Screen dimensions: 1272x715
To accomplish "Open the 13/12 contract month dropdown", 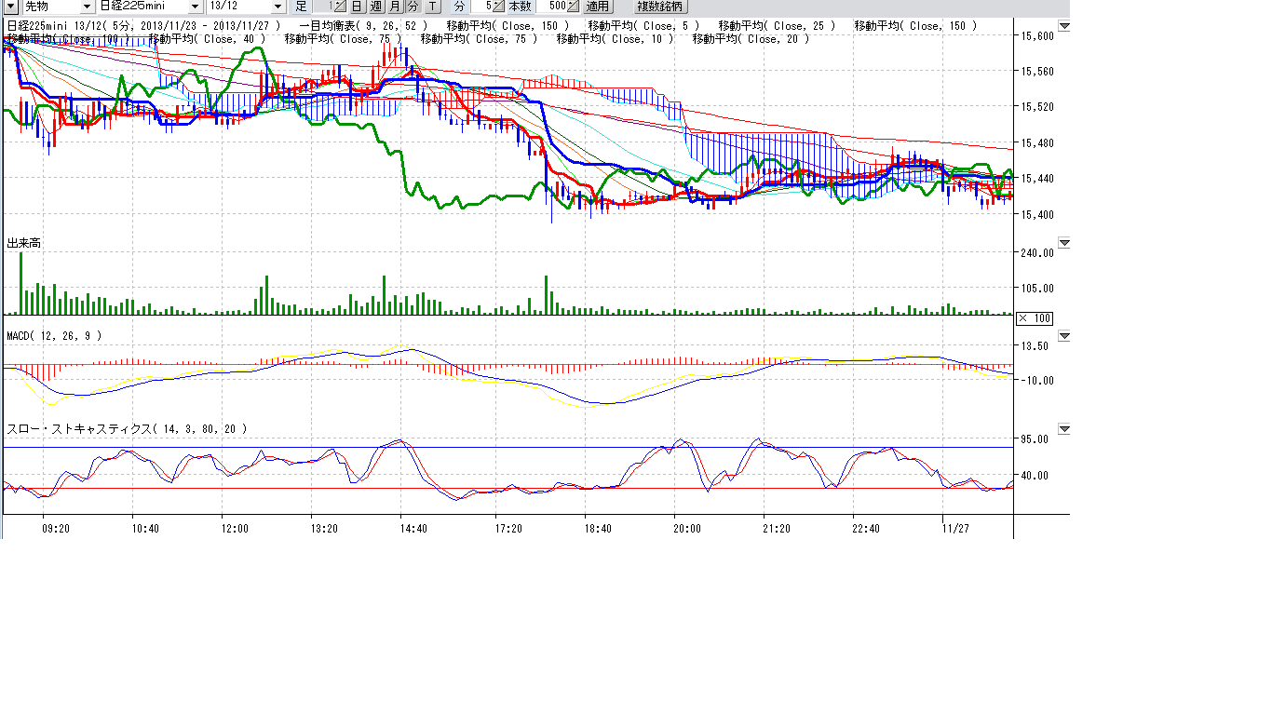I will [277, 7].
